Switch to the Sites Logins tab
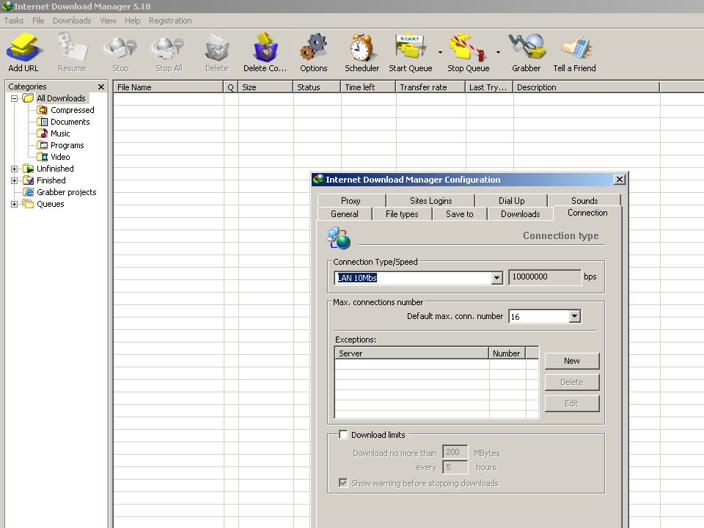The height and width of the screenshot is (528, 704). [x=431, y=201]
